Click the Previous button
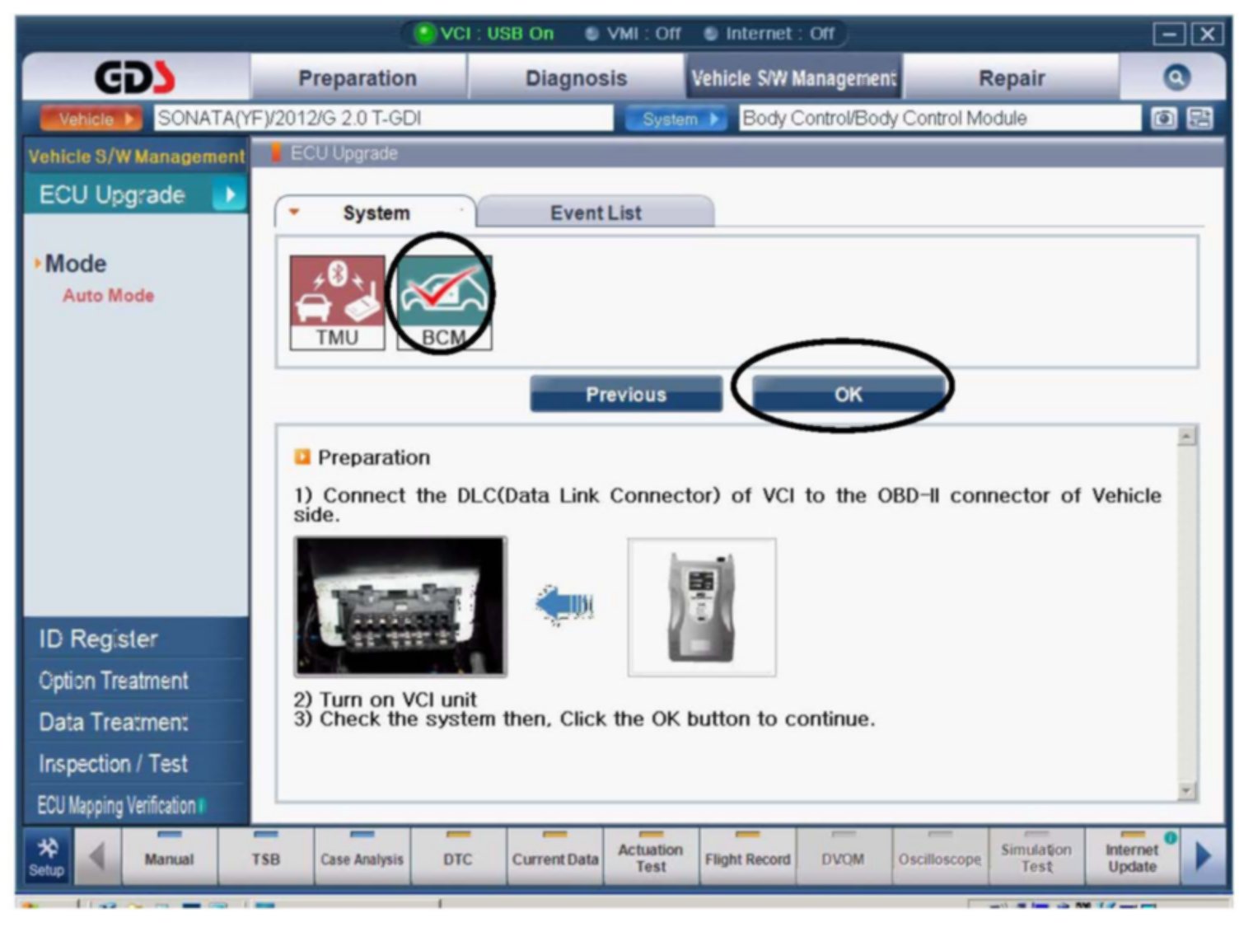Image resolution: width=1253 pixels, height=927 pixels. pos(625,395)
